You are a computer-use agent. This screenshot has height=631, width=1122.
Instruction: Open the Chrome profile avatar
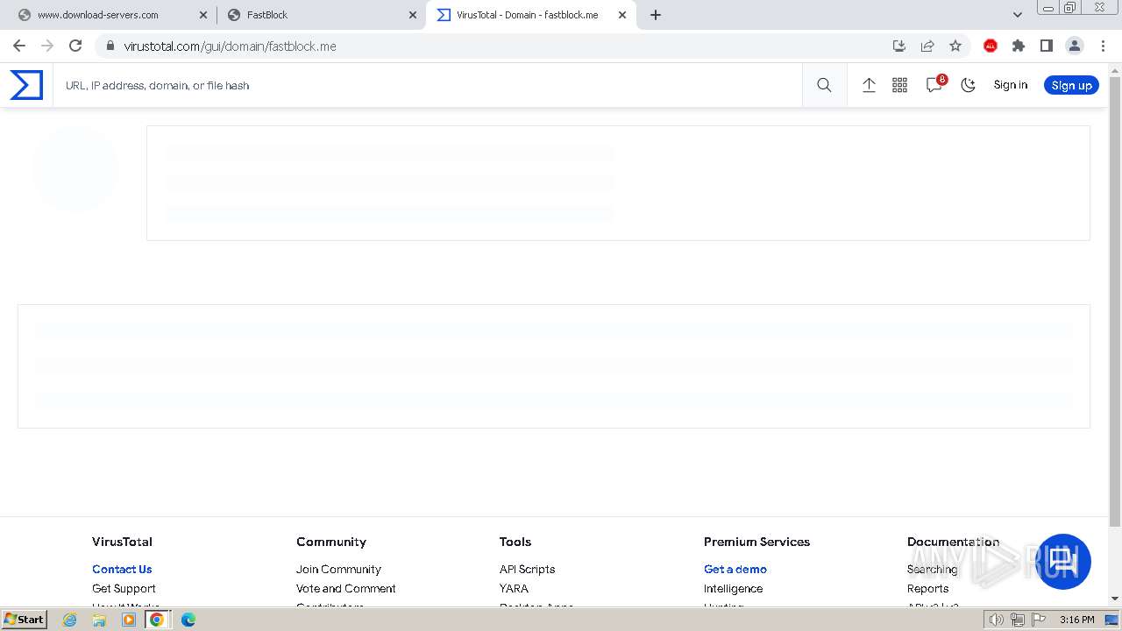pos(1075,46)
